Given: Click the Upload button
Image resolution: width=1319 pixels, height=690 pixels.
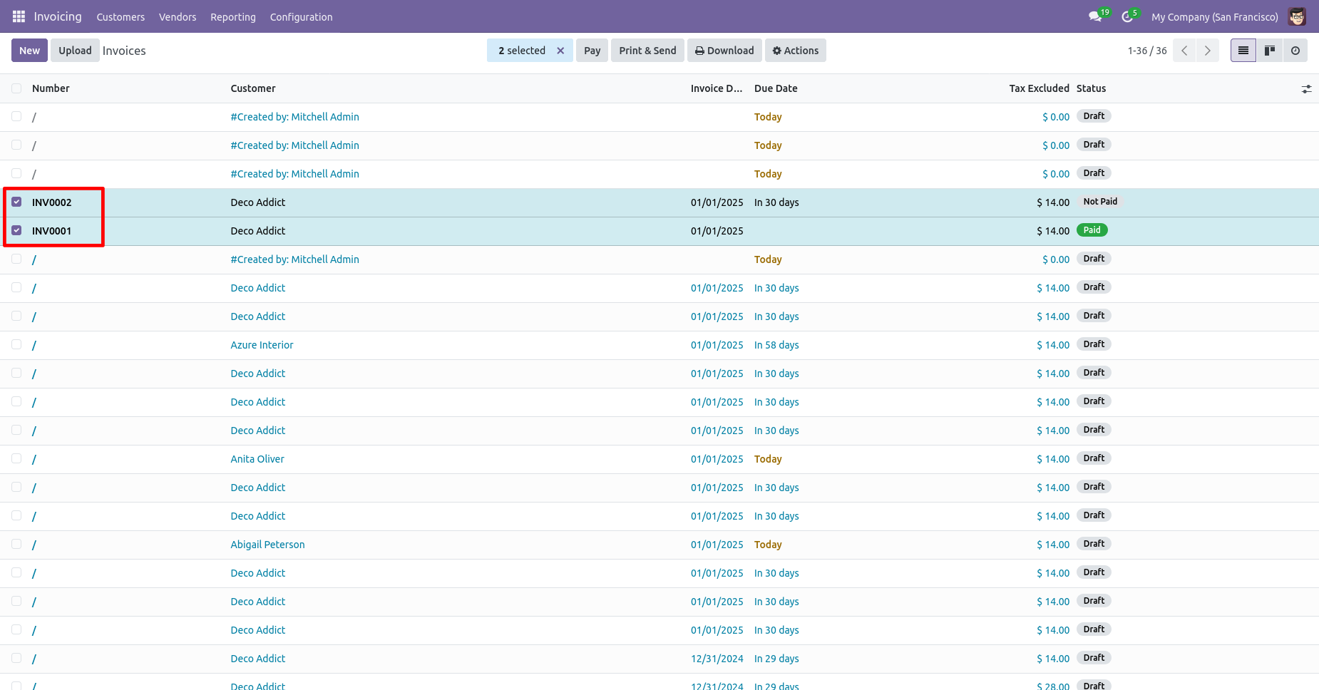Looking at the screenshot, I should click(x=75, y=51).
